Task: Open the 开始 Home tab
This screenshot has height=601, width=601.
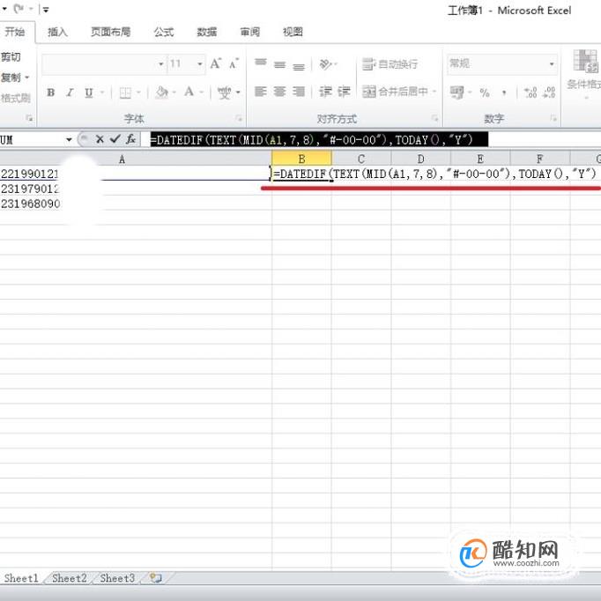Action: [15, 32]
